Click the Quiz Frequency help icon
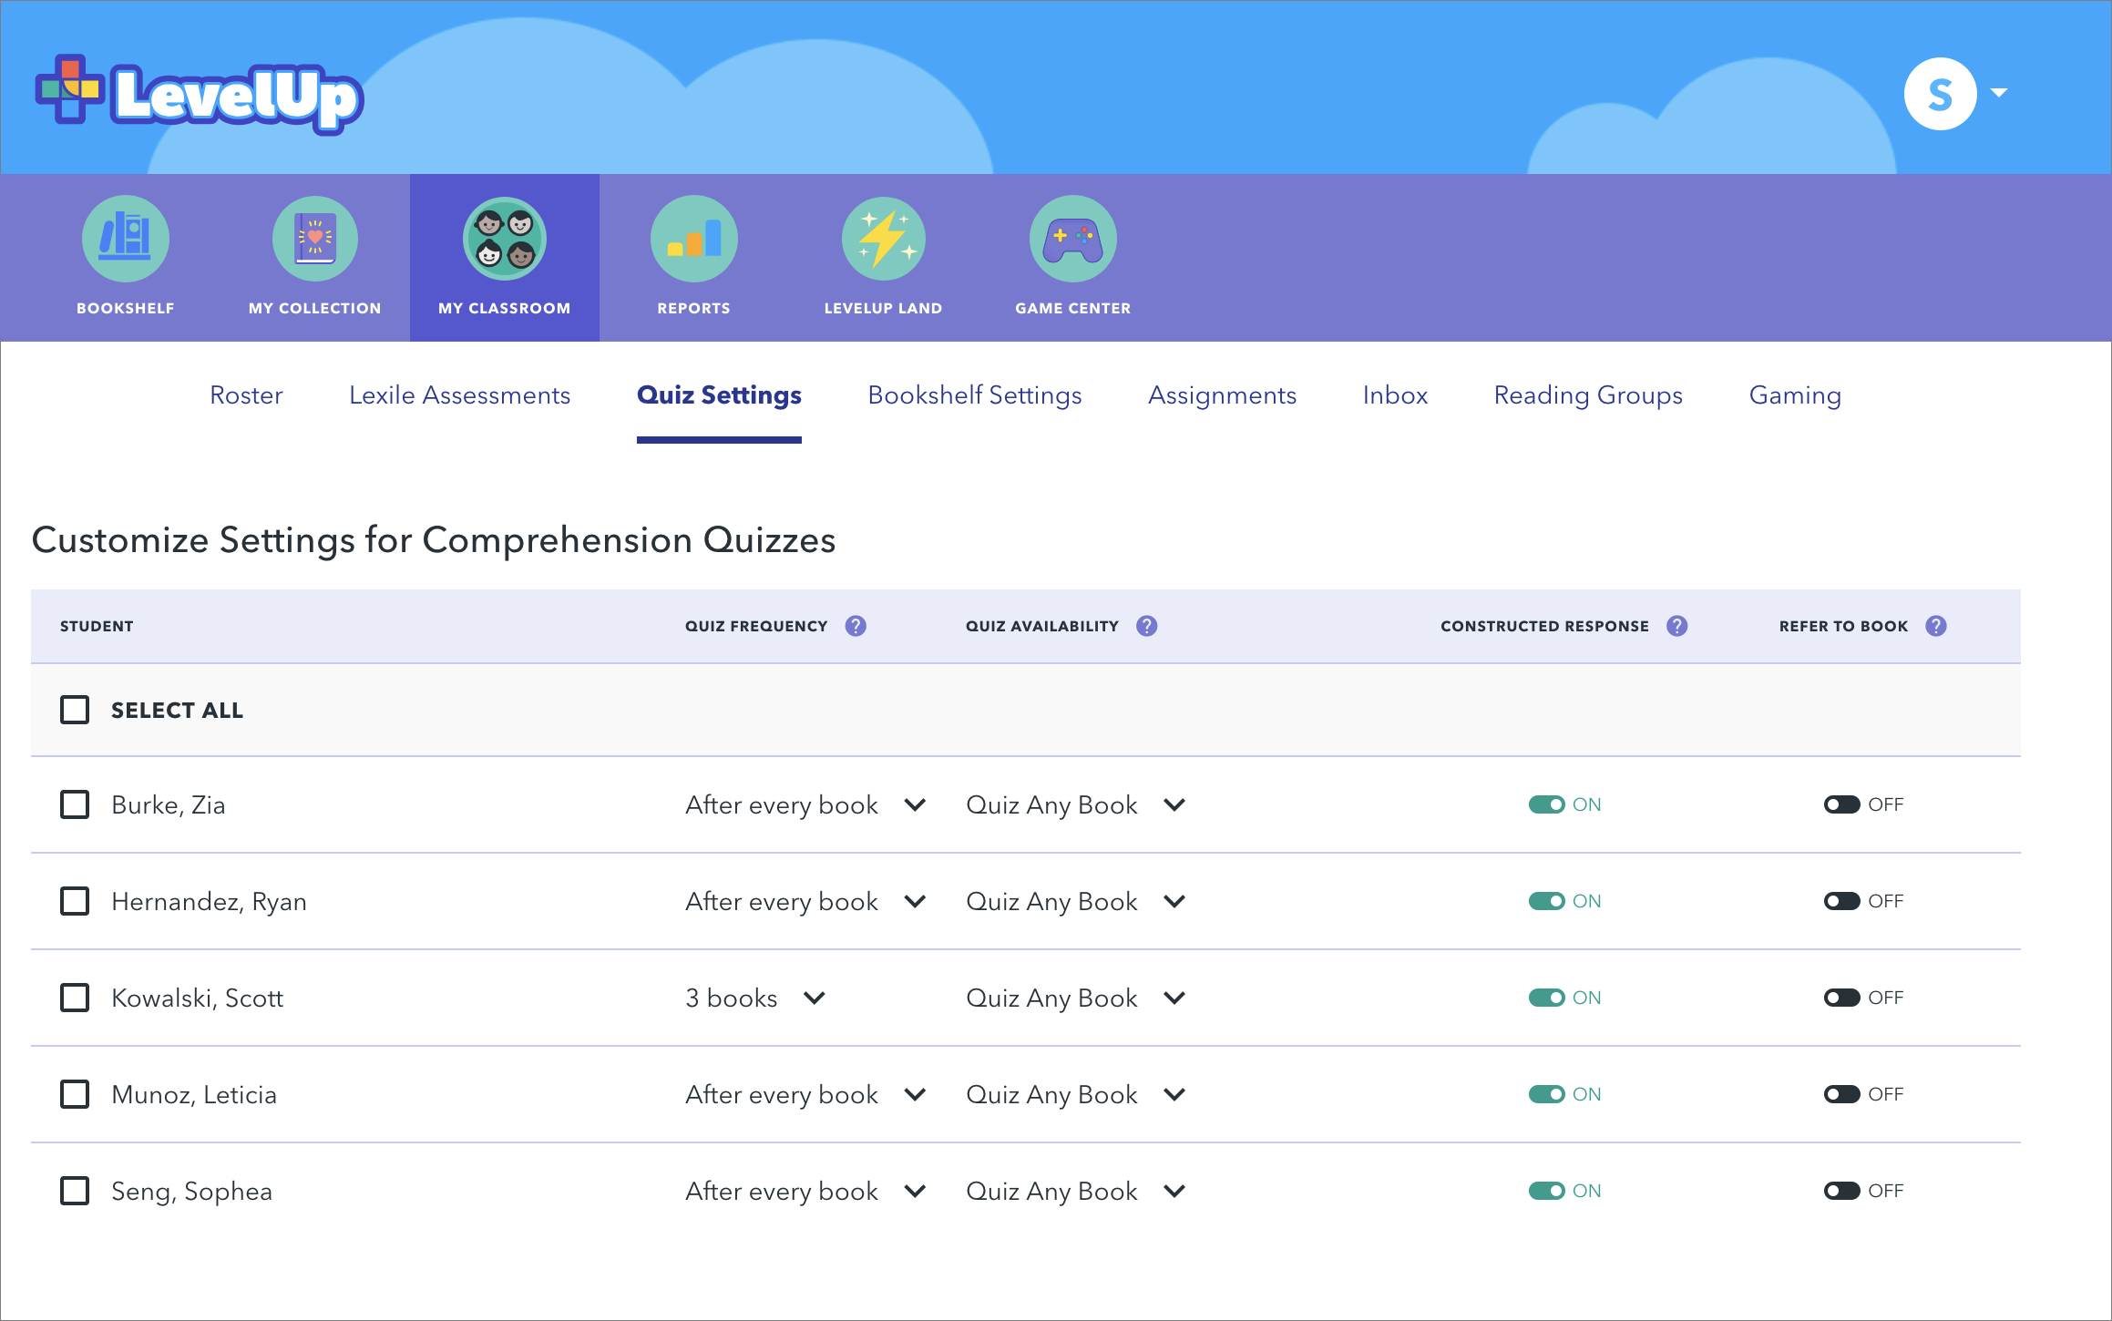This screenshot has height=1321, width=2112. point(855,626)
